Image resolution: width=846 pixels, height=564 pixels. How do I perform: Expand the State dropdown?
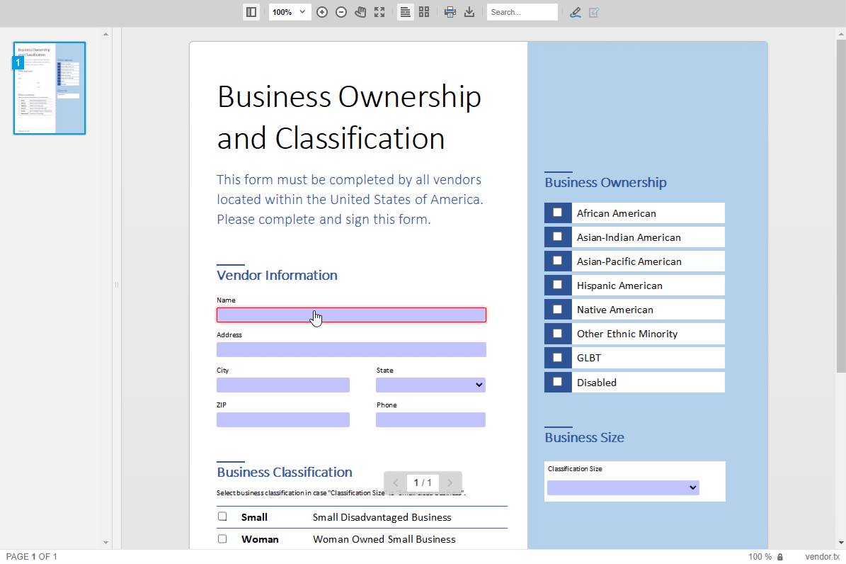pyautogui.click(x=430, y=385)
